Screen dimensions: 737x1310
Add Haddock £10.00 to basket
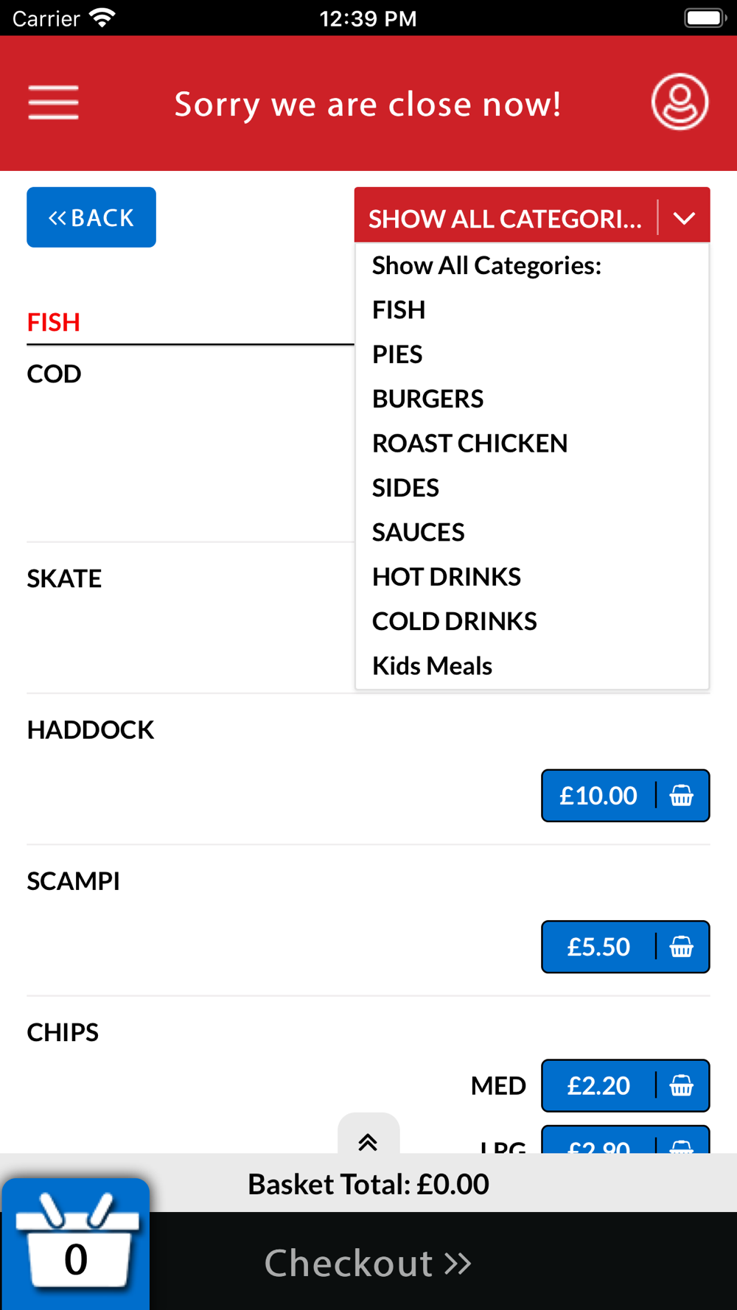coord(625,796)
